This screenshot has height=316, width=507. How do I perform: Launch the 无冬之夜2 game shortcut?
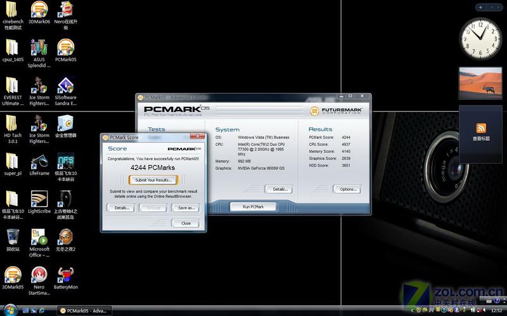(66, 240)
